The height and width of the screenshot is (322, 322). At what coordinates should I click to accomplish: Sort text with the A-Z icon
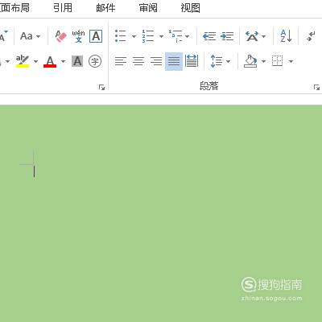point(286,36)
